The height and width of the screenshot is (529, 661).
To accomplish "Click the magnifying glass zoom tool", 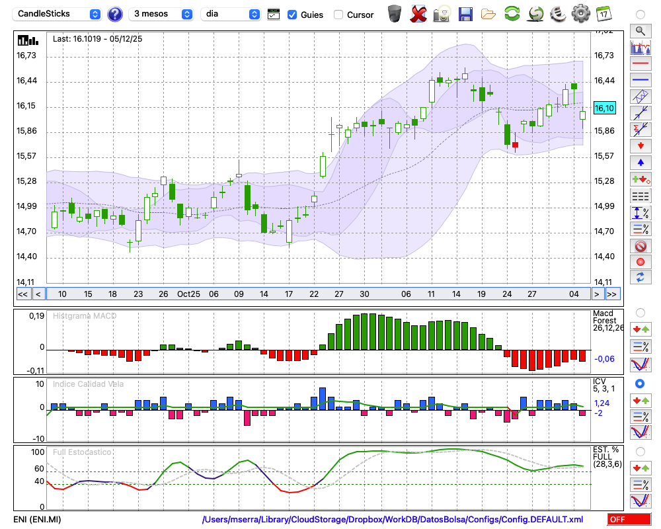I will [640, 30].
